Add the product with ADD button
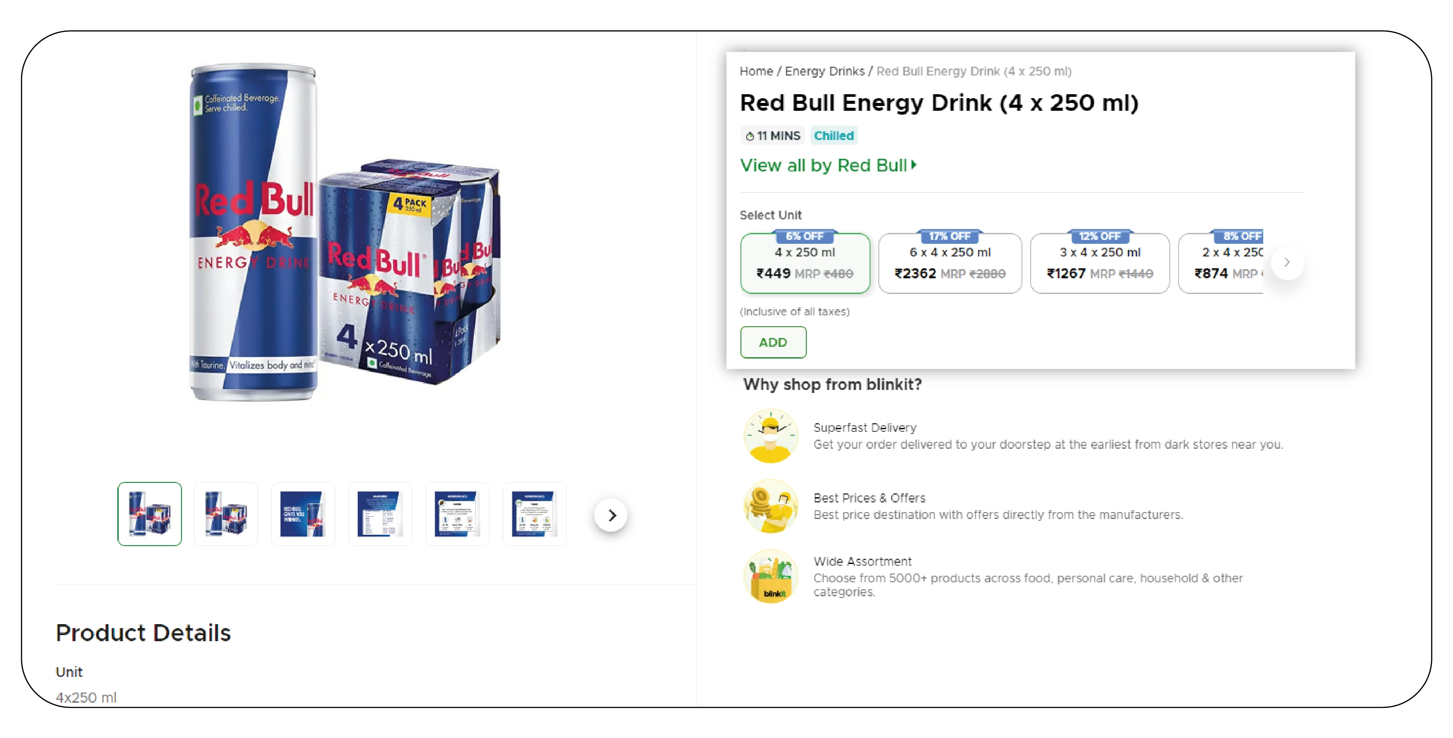The height and width of the screenshot is (738, 1453). coord(773,343)
